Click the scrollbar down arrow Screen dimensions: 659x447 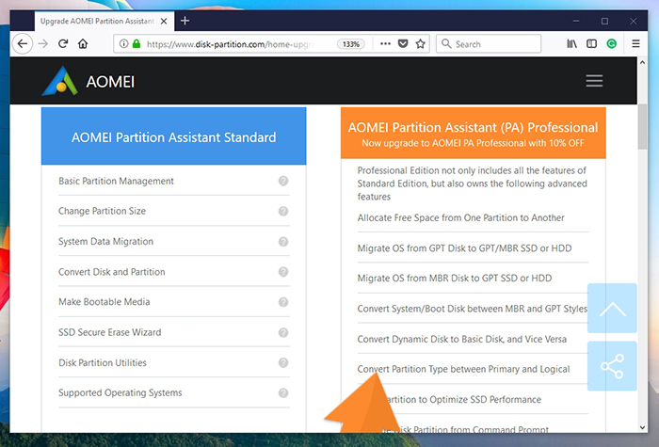[x=642, y=427]
